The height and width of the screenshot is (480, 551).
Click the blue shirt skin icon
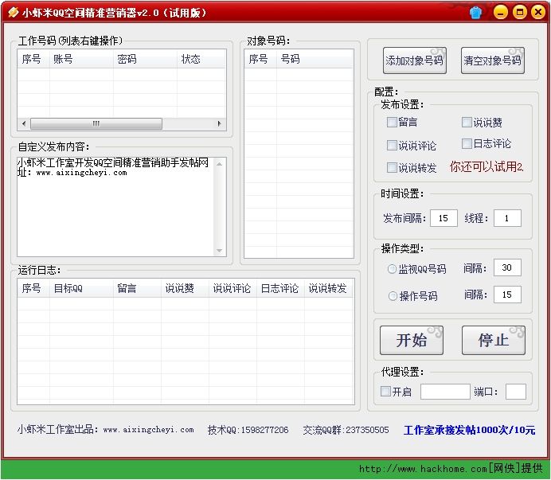[x=476, y=13]
